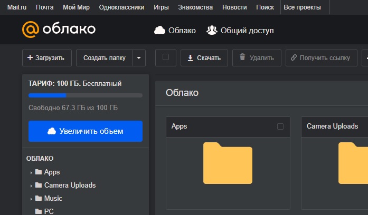Viewport: 368px width, 215px height.
Task: Select Apps folder in the sidebar tree
Action: pyautogui.click(x=52, y=172)
